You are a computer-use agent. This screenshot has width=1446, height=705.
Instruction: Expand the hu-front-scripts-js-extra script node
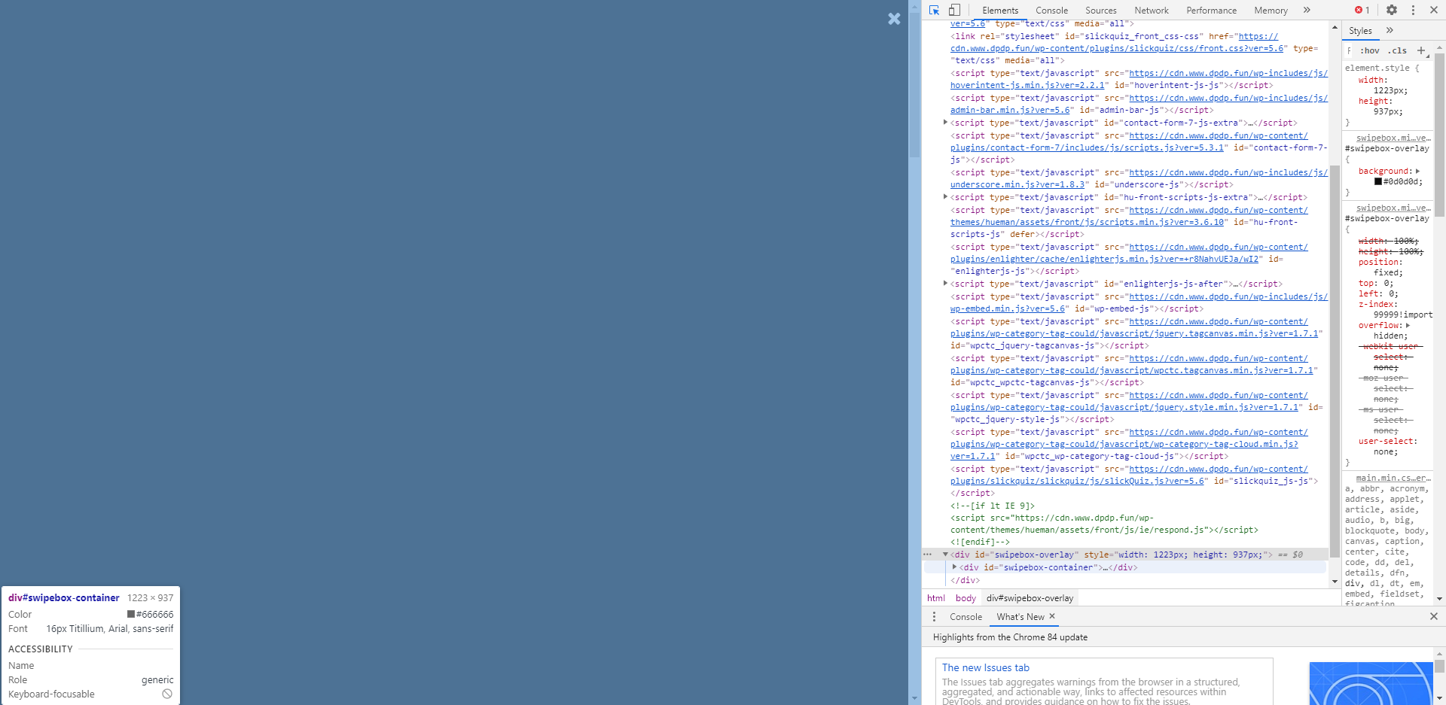945,196
